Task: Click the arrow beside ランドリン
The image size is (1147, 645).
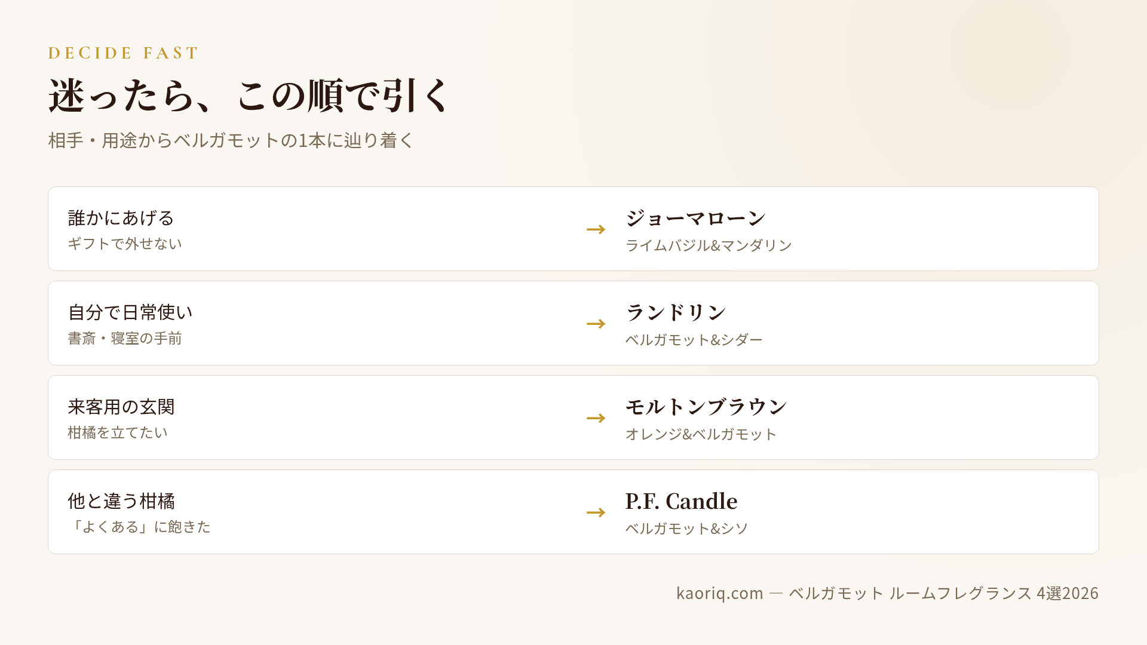Action: (x=596, y=324)
